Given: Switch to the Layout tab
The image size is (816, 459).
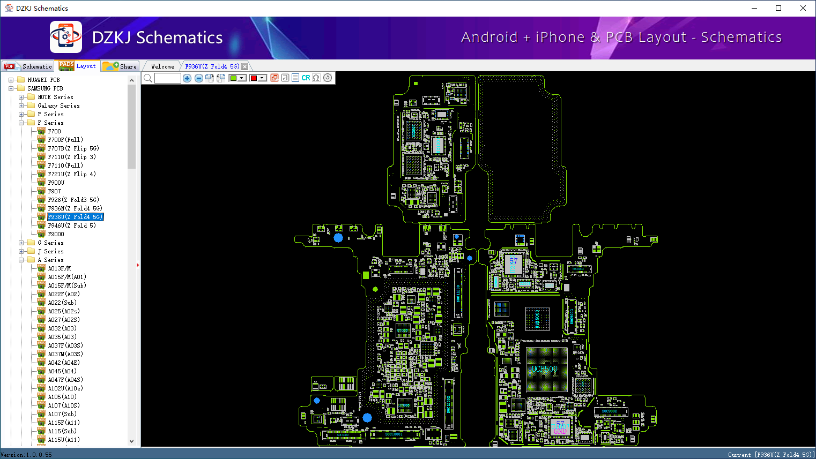Looking at the screenshot, I should pos(78,66).
